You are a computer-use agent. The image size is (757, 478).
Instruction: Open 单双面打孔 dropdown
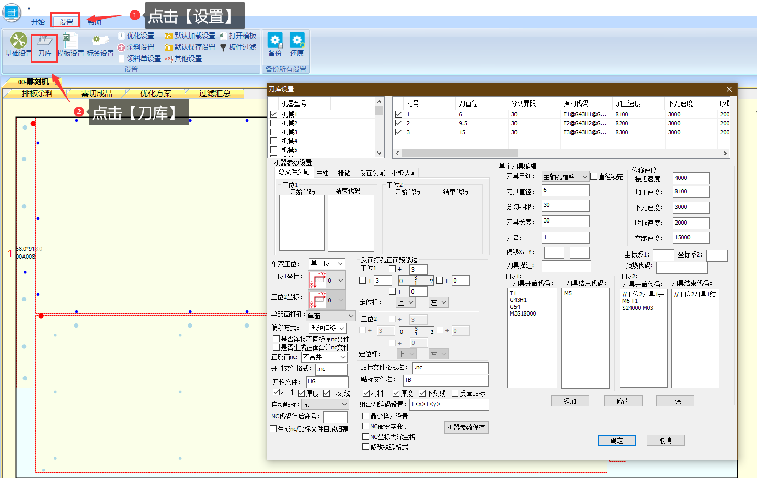[331, 316]
